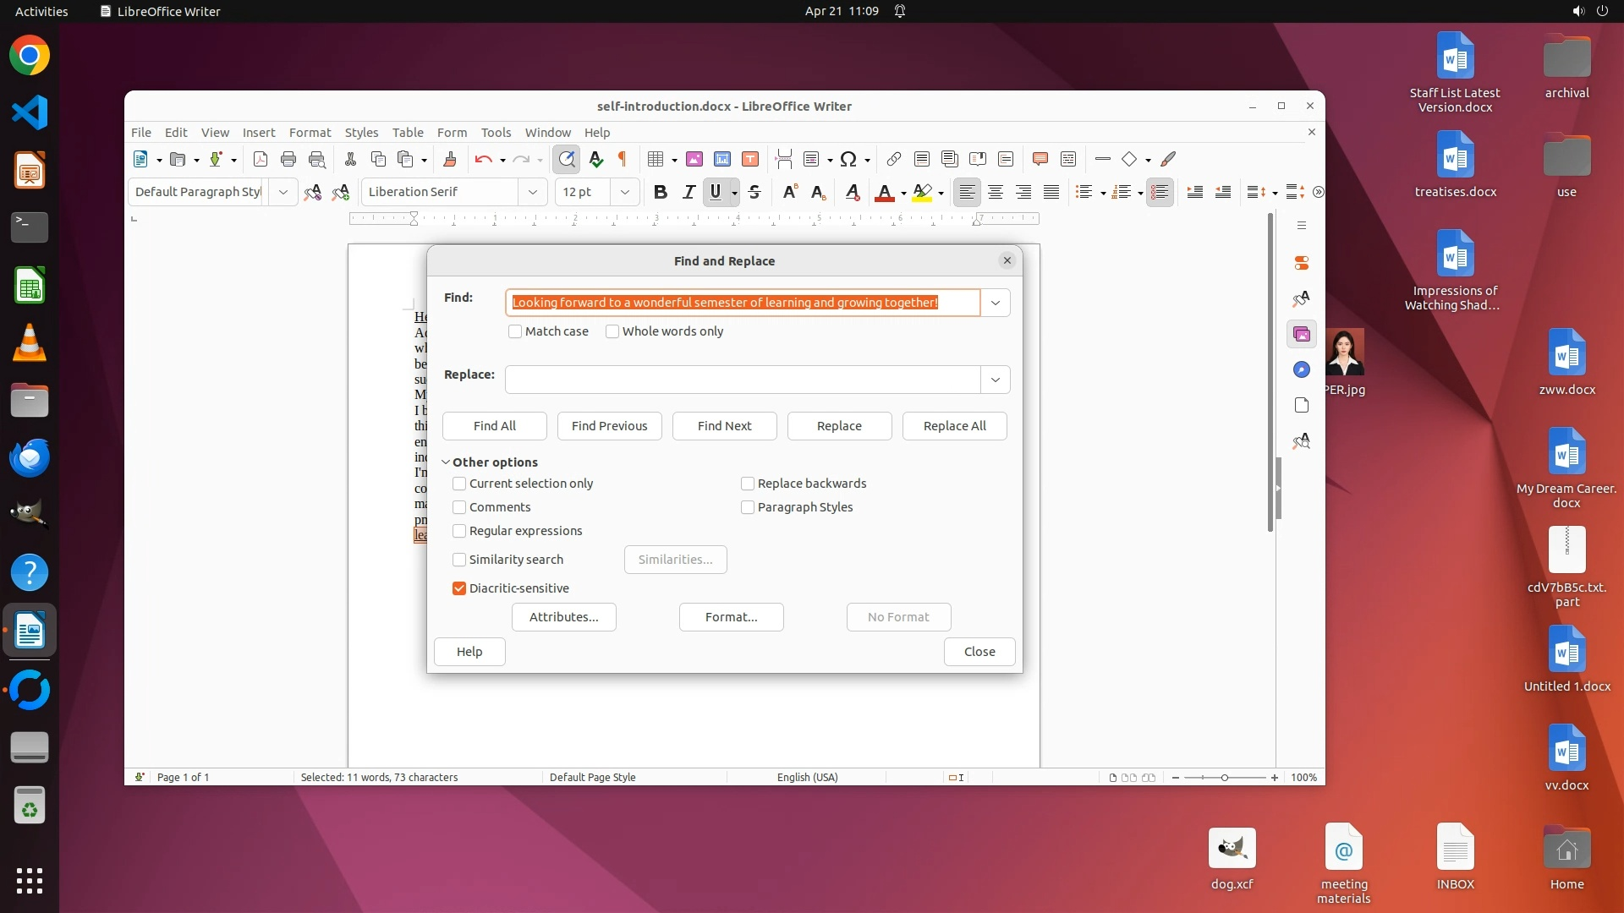Click zoom slider in status bar
The width and height of the screenshot is (1624, 913).
pyautogui.click(x=1224, y=778)
